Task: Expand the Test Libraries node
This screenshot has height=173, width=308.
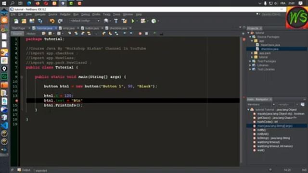Action: [250, 69]
